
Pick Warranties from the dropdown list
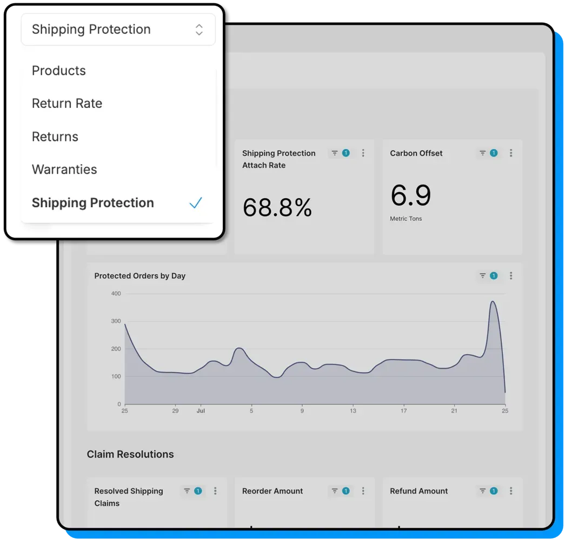(x=64, y=170)
